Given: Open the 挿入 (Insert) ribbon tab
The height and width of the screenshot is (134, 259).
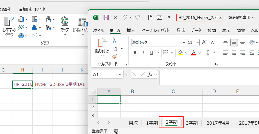Looking at the screenshot, I should 130,30.
